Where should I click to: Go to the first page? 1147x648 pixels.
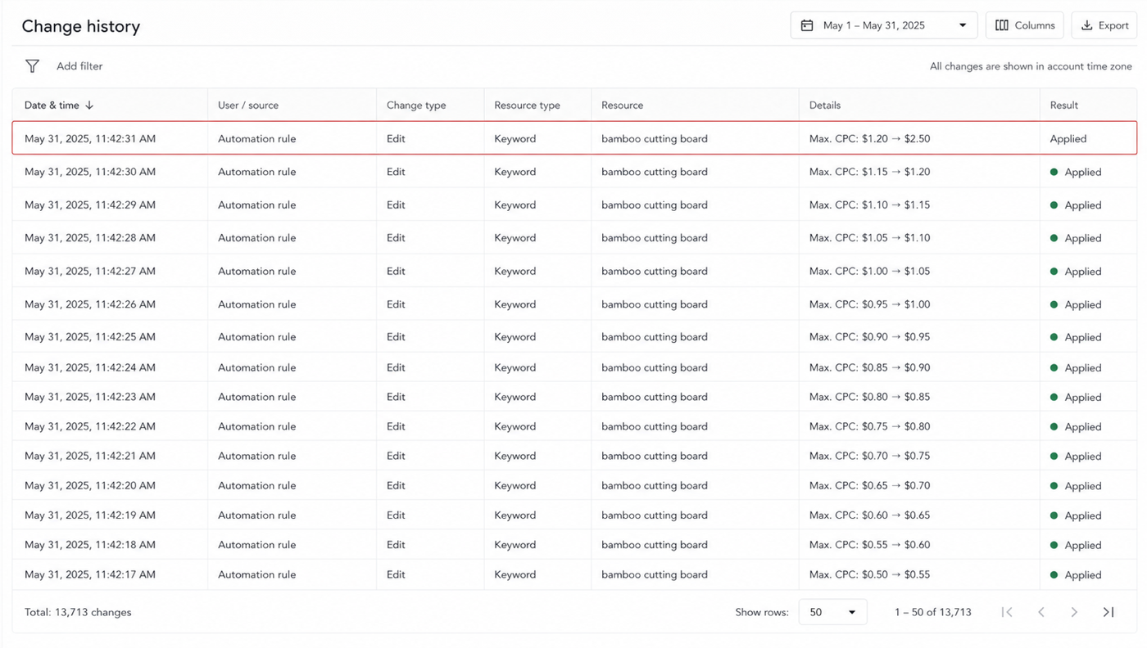click(1007, 612)
